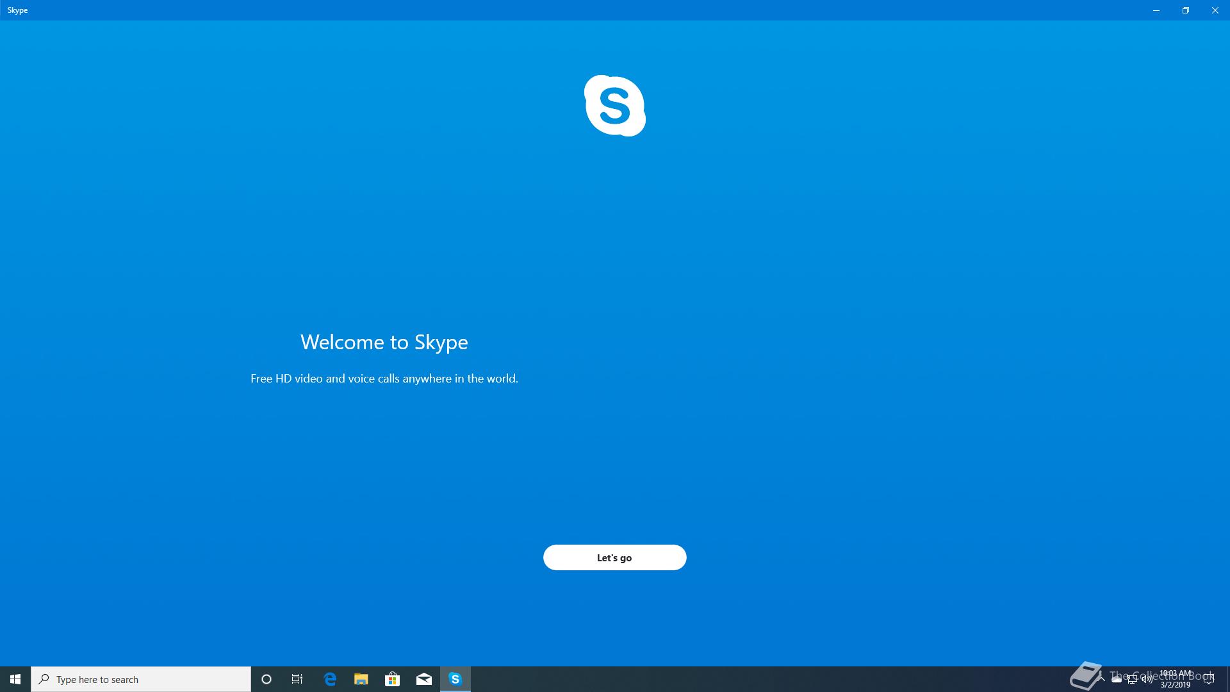Select the Skype taskbar icon

(x=455, y=679)
